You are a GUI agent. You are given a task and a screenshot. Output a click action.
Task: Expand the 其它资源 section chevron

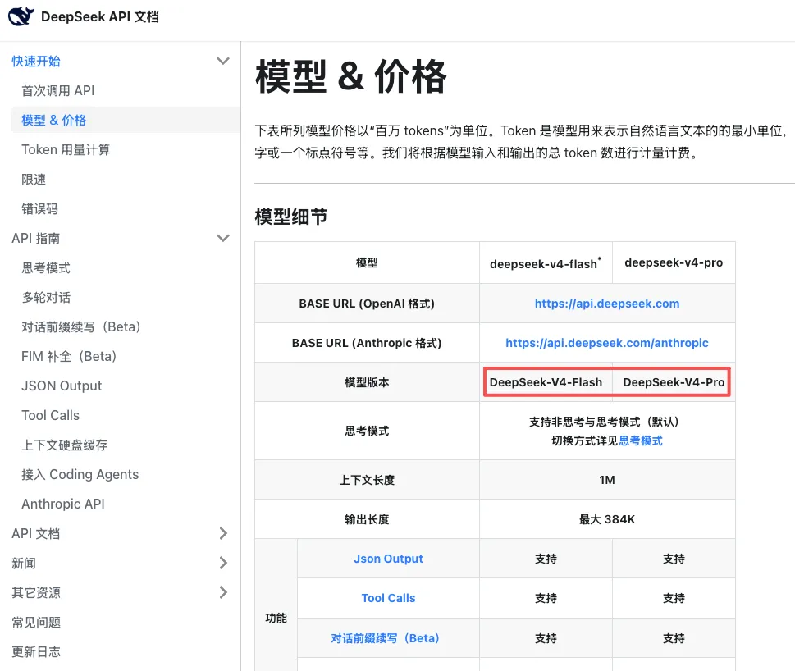pyautogui.click(x=223, y=592)
